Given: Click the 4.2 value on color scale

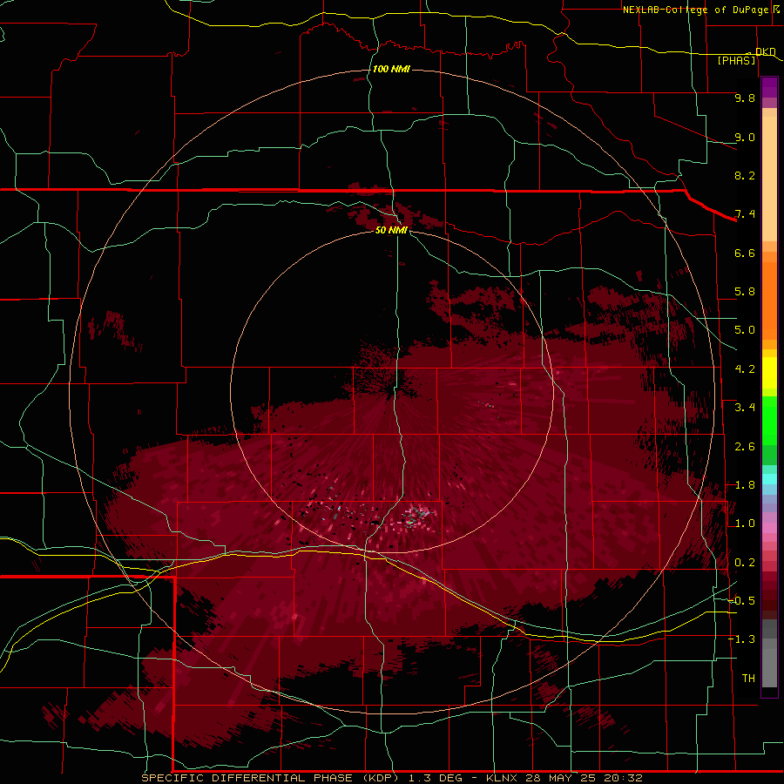Looking at the screenshot, I should (x=745, y=369).
